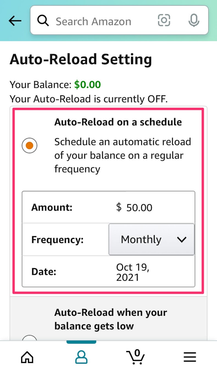Select the balance gets low radio button
Screen dimensions: 217x373
pos(30,339)
